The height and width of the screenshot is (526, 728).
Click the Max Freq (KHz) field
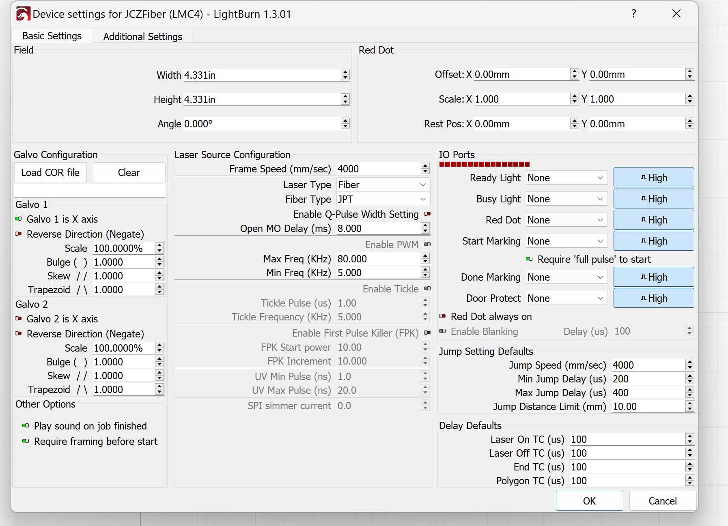pos(378,259)
